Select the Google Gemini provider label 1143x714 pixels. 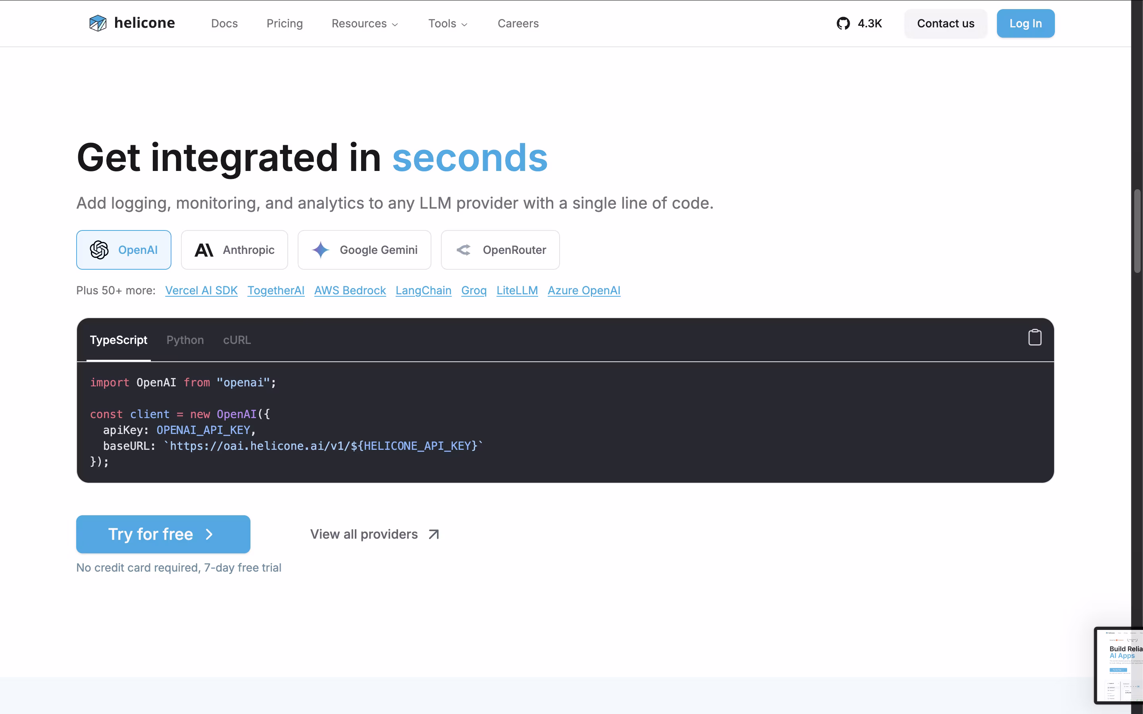point(378,250)
